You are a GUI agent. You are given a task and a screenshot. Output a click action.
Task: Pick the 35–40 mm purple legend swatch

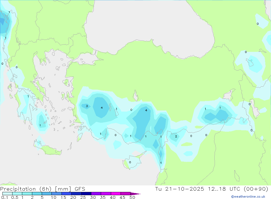click(106, 194)
